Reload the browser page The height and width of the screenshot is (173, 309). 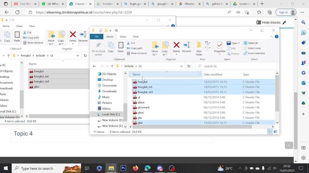coord(17,12)
